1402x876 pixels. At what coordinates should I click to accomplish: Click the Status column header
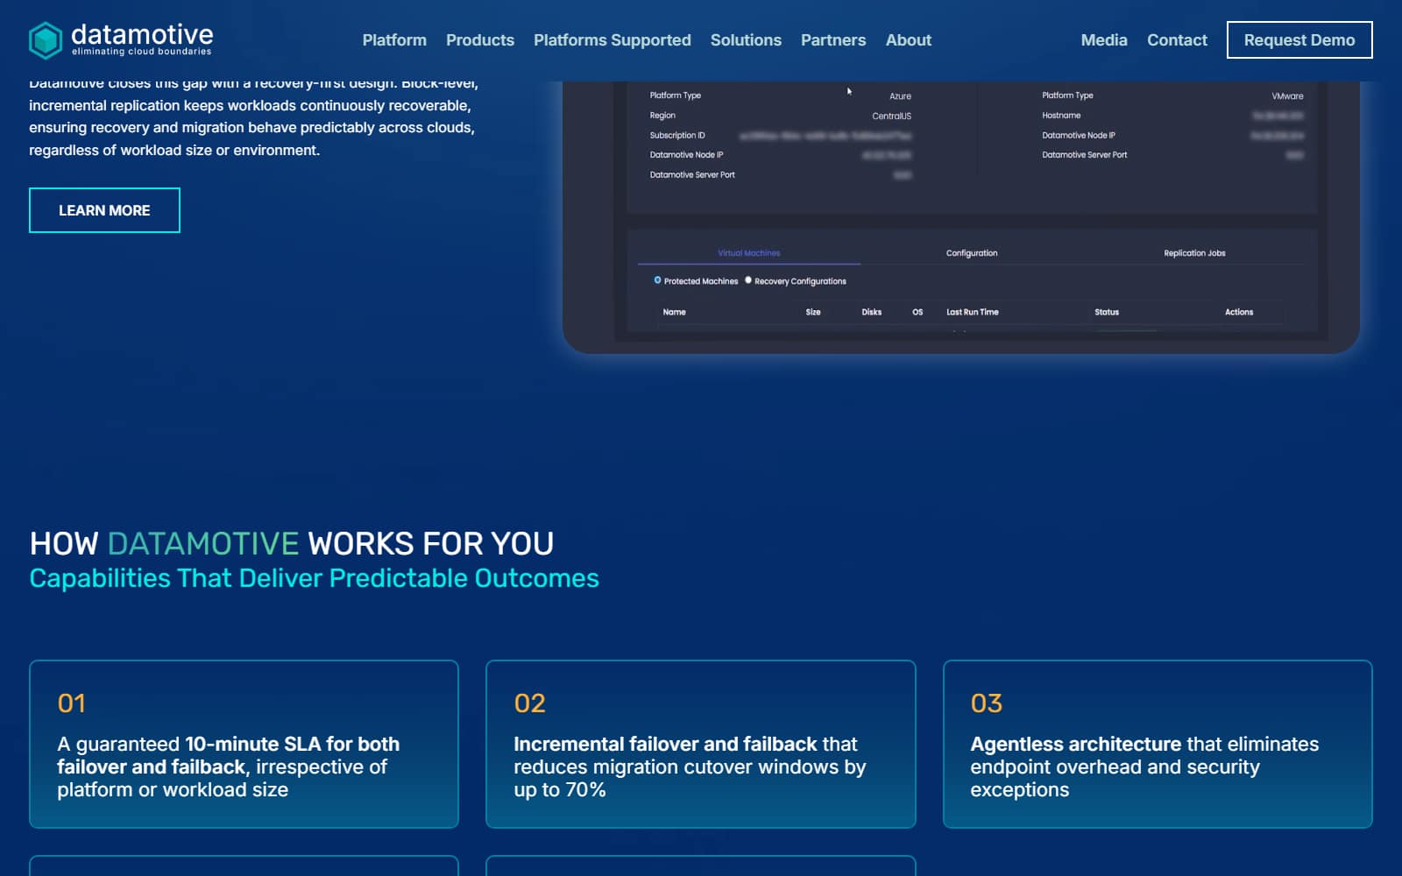[1107, 312]
